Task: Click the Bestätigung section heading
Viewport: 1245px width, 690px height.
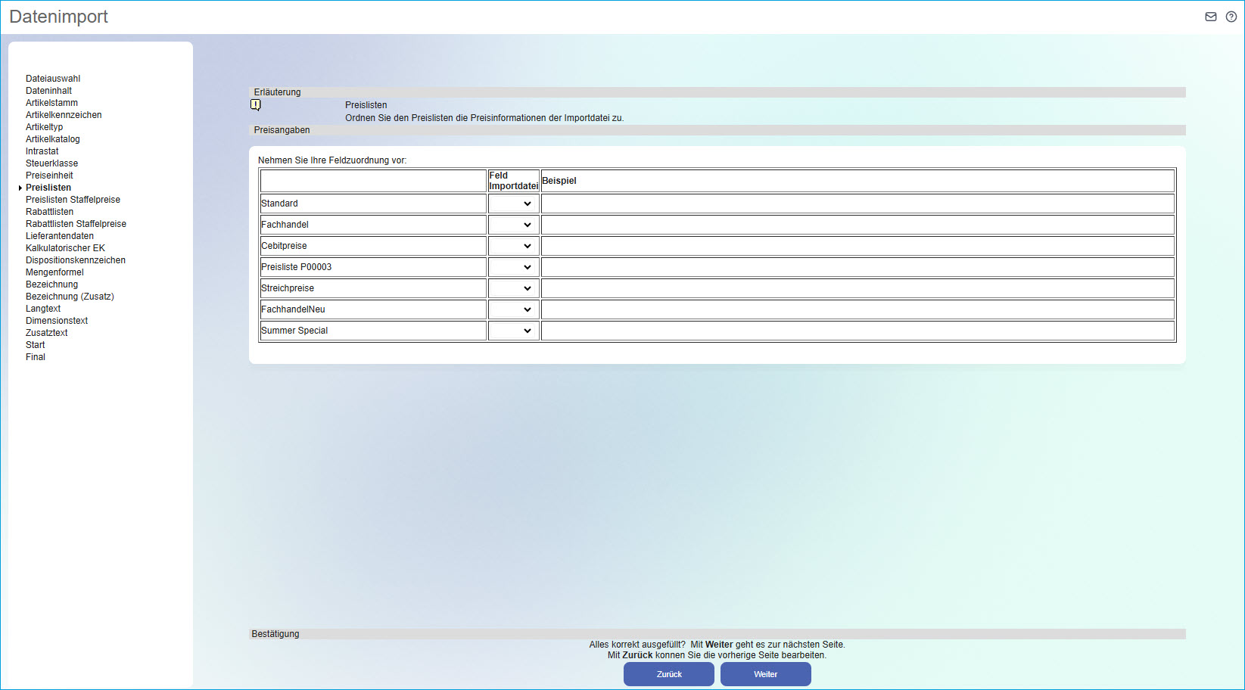Action: click(275, 634)
